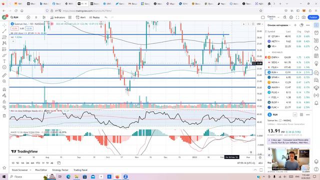
Task: Select the text annotation tool
Action: (x=4, y=61)
